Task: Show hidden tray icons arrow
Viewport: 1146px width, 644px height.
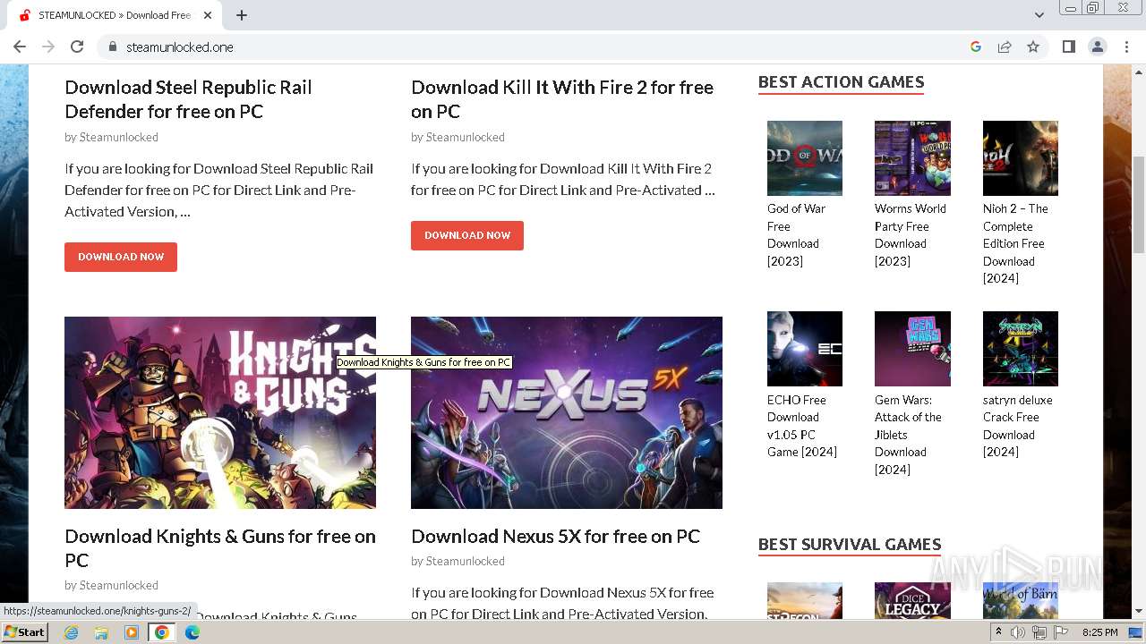Action: (1000, 632)
